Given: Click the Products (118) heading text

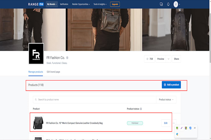Looking at the screenshot, I should click(36, 85).
